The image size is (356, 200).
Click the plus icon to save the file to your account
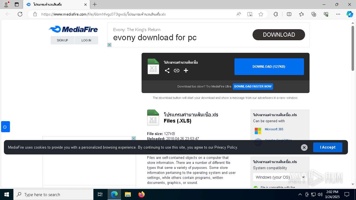coord(186,71)
